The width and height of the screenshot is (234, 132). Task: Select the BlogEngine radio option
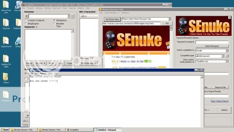point(26,23)
